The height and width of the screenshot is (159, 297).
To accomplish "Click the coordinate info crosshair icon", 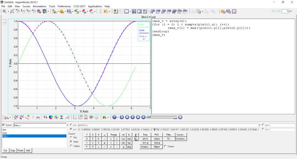I will click(56, 117).
